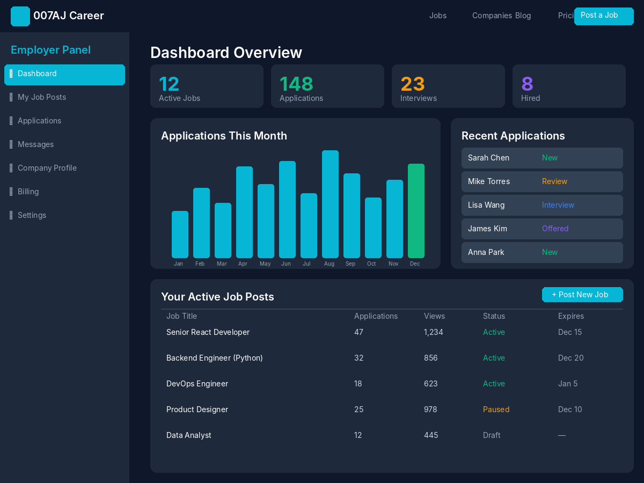Click the Apr bar in applications chart

[244, 212]
